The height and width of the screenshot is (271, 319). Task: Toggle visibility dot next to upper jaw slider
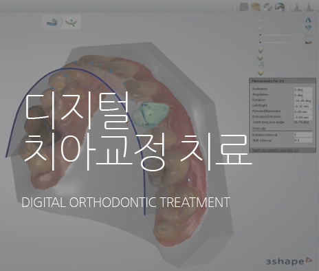click(x=260, y=35)
